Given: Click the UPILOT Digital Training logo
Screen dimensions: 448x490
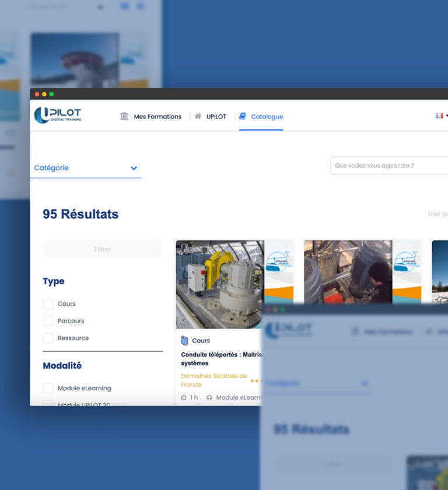Looking at the screenshot, I should [x=58, y=115].
